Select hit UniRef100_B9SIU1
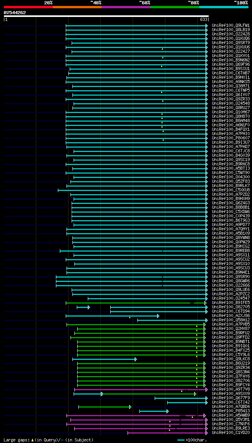 (x=231, y=69)
